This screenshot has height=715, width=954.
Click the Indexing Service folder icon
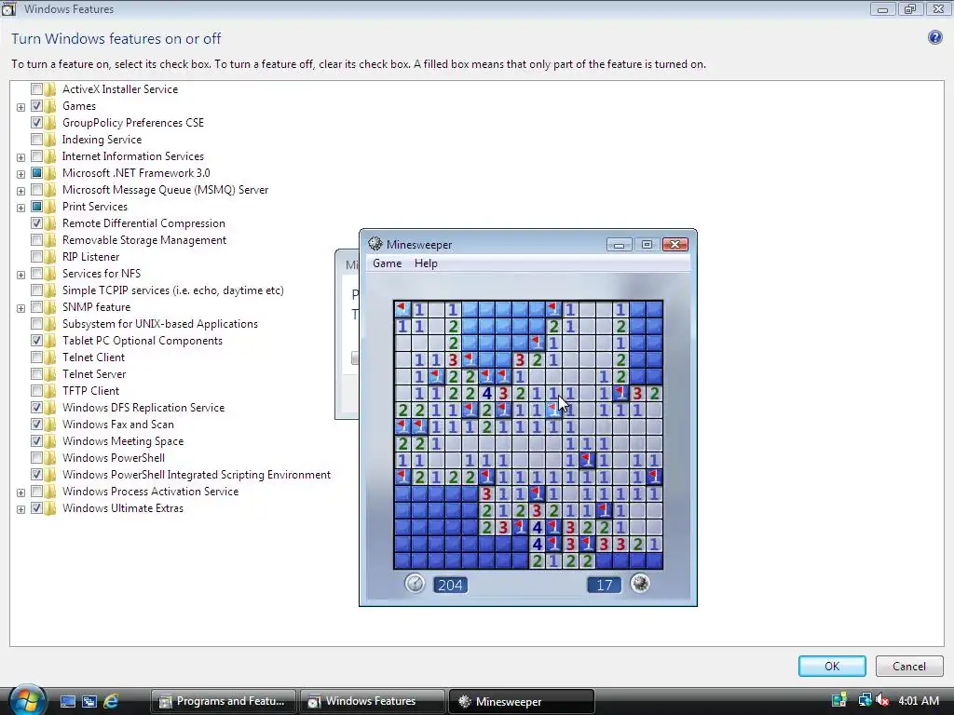pyautogui.click(x=50, y=140)
